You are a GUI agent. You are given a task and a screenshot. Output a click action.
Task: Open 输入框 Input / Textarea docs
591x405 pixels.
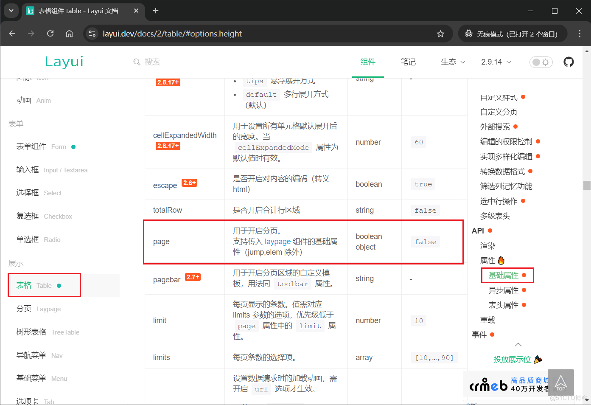pos(52,170)
